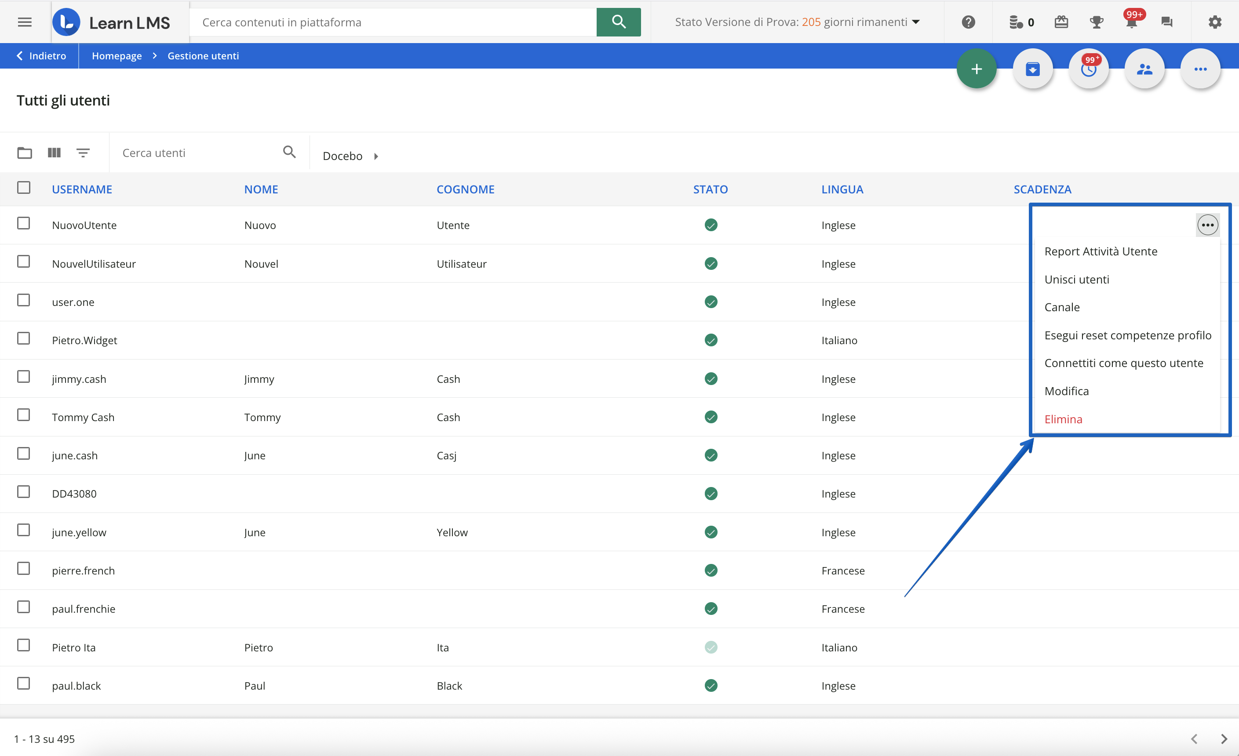
Task: Check the checkbox for jimmy.cash row
Action: [24, 377]
